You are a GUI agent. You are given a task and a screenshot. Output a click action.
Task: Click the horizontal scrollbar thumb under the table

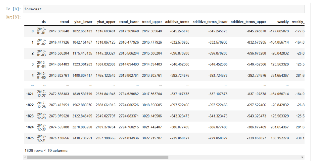click(x=98, y=157)
